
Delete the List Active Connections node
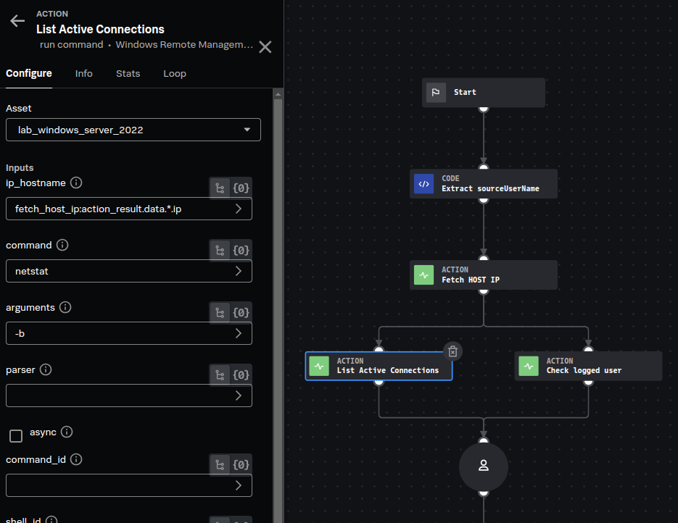point(452,351)
